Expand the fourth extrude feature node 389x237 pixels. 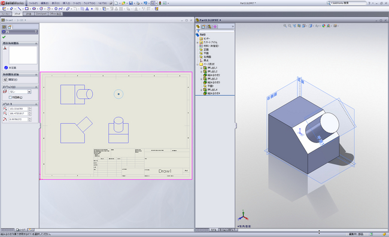[202, 90]
